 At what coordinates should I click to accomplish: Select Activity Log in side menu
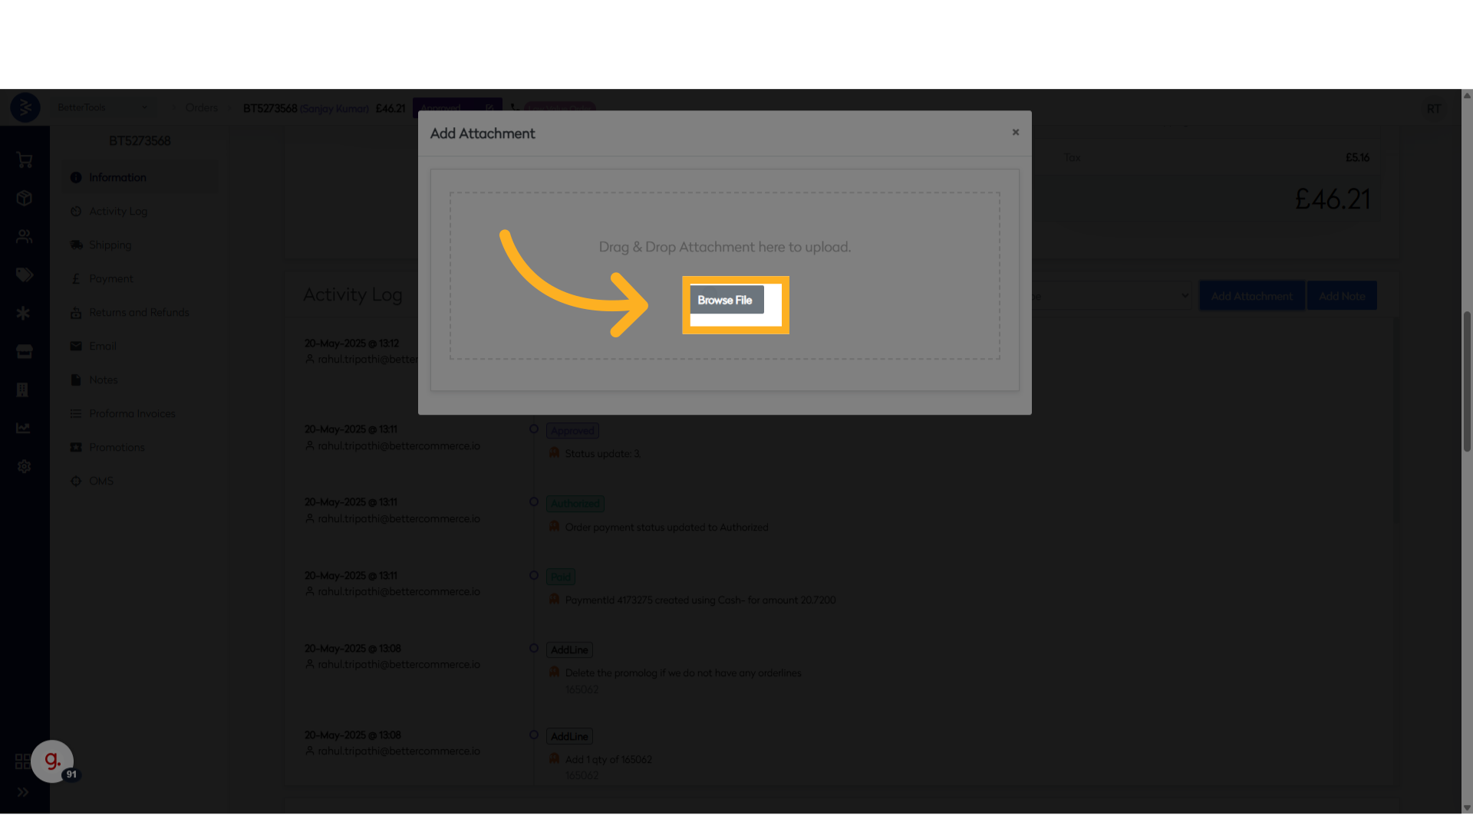point(118,211)
